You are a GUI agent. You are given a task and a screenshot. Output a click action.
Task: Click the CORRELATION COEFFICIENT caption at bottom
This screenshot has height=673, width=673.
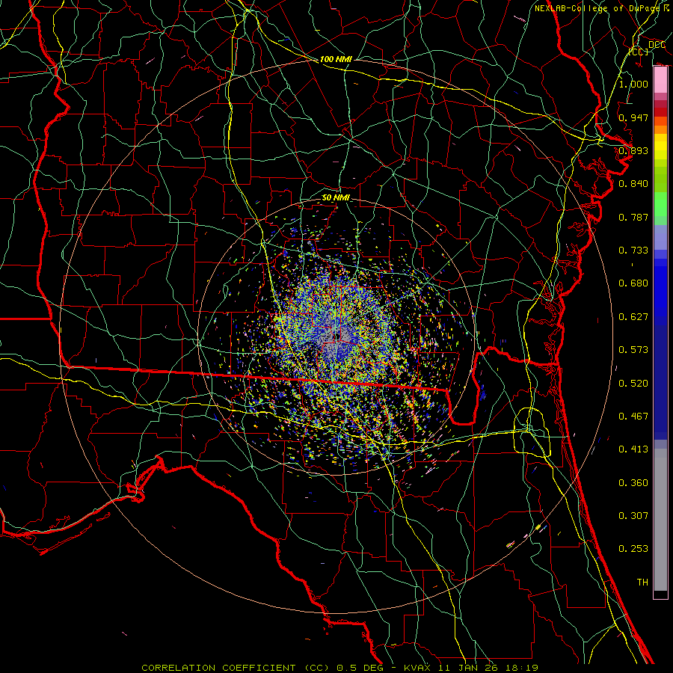[340, 668]
